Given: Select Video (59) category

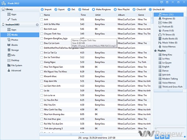Looking at the screenshot, I should click(165, 22).
